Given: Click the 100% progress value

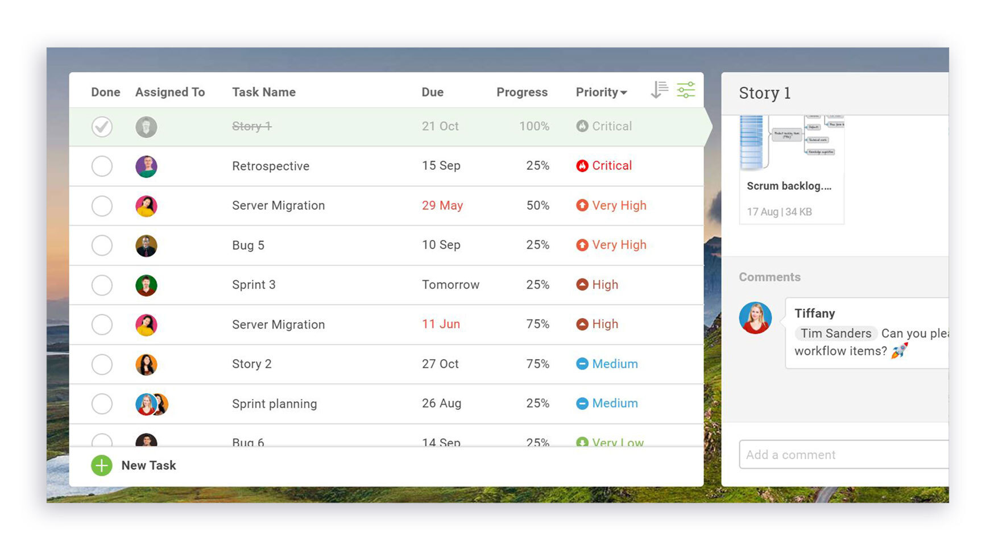Looking at the screenshot, I should pos(534,126).
